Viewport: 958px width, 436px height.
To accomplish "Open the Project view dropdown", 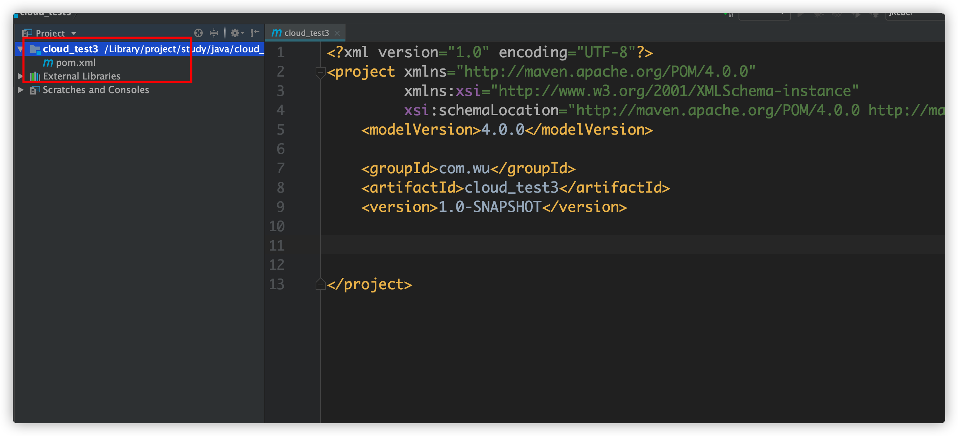I will click(74, 33).
